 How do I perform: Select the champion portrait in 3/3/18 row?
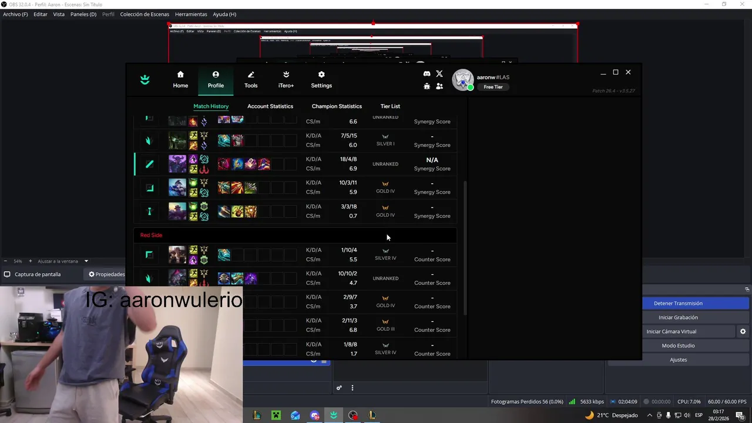[177, 211]
